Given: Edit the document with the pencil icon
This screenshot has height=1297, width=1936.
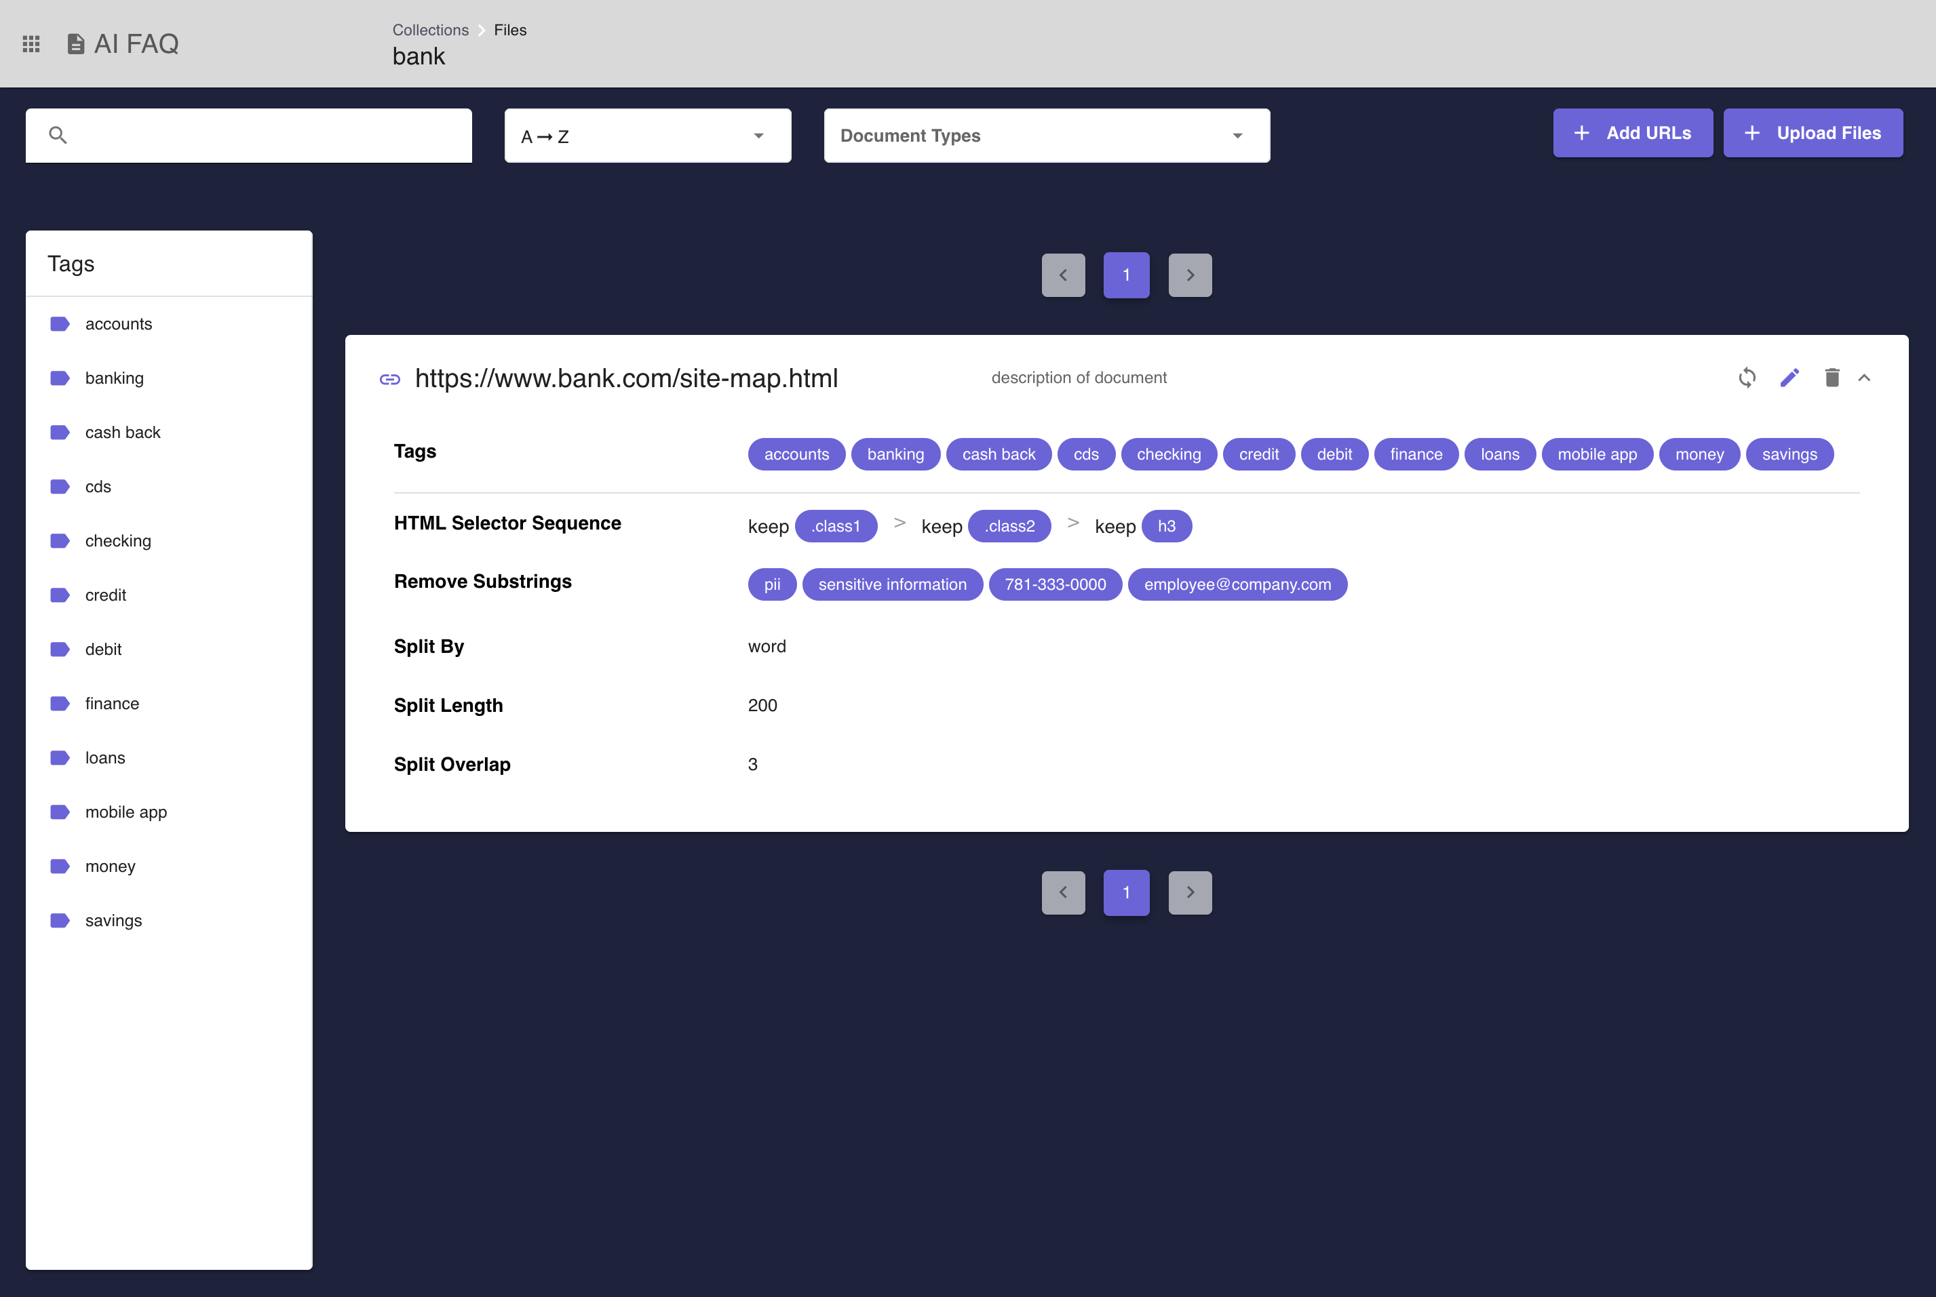Looking at the screenshot, I should (x=1789, y=378).
